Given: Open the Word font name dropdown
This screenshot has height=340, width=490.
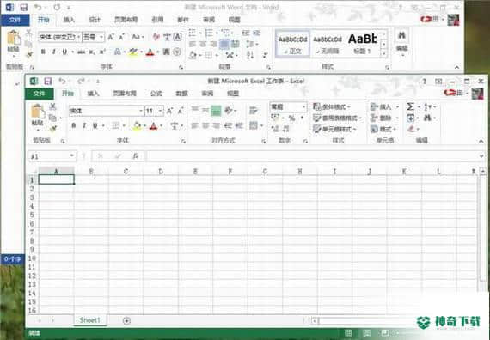Looking at the screenshot, I should click(78, 37).
